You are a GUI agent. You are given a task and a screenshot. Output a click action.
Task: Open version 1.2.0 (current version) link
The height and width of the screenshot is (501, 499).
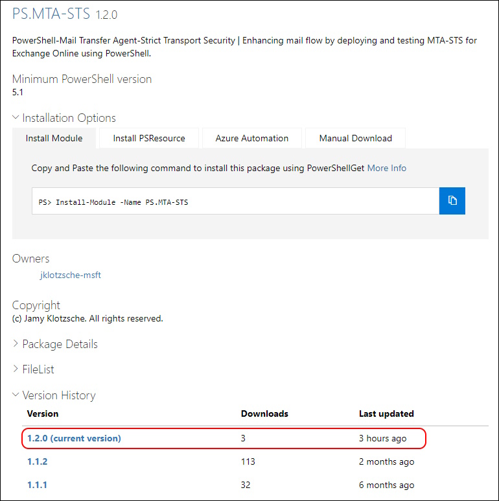[x=74, y=438]
